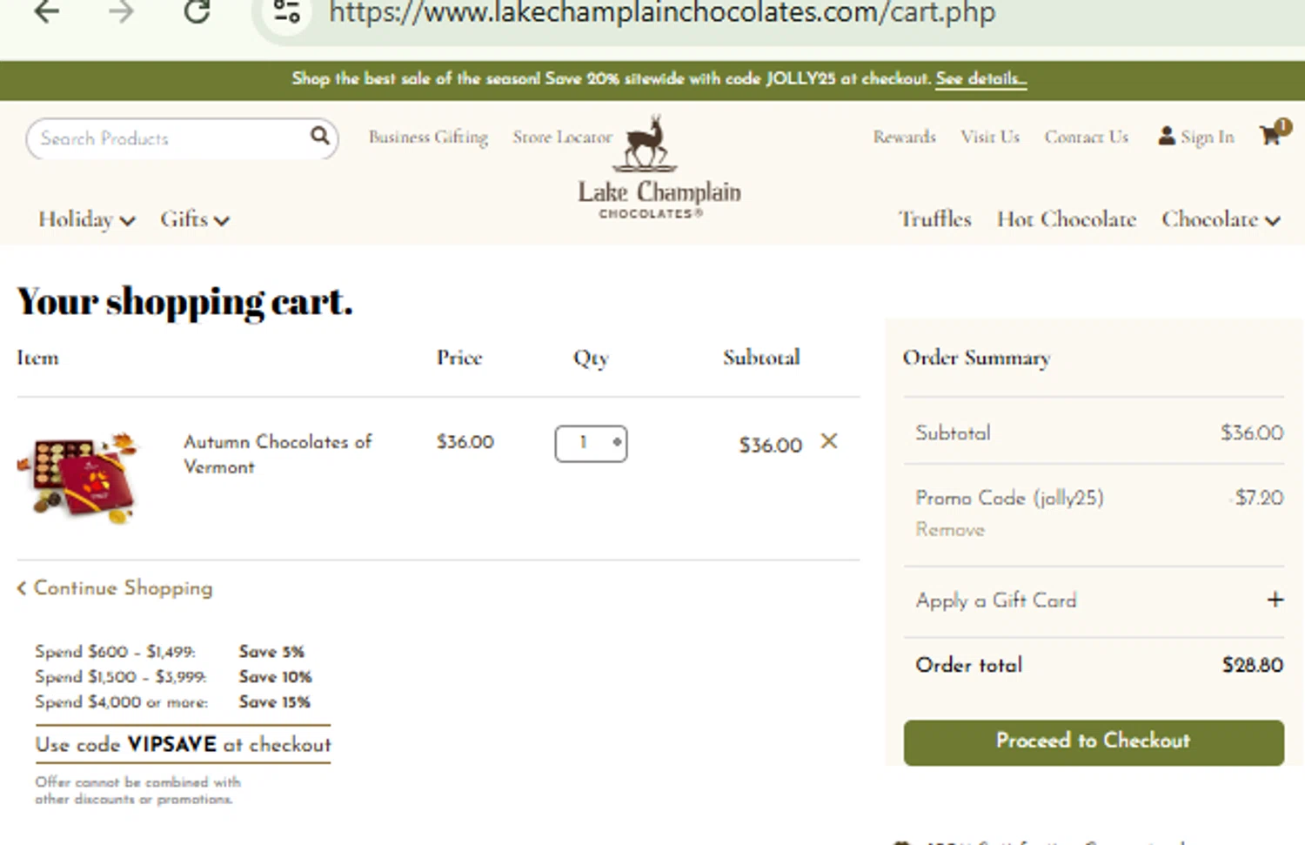
Task: Open the shopping cart icon
Action: [x=1274, y=133]
